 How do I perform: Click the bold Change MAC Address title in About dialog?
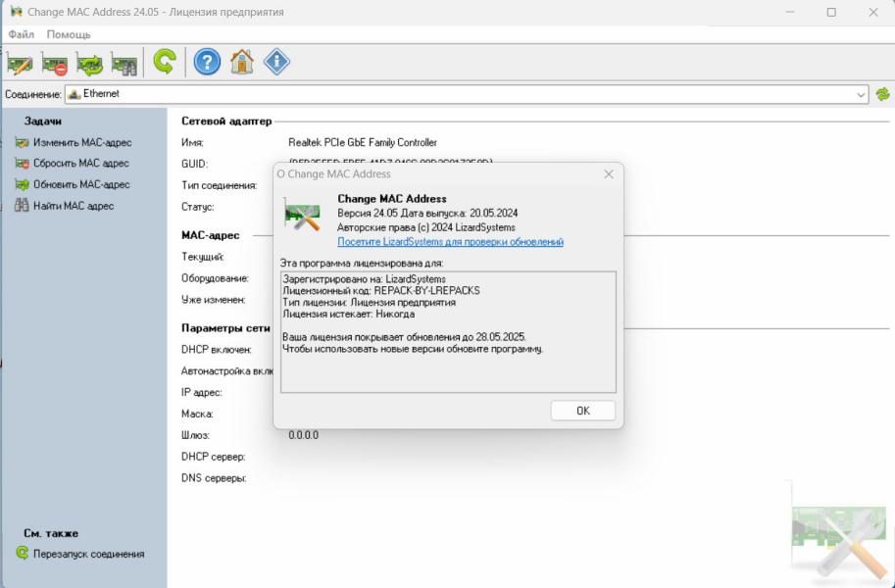pyautogui.click(x=392, y=199)
